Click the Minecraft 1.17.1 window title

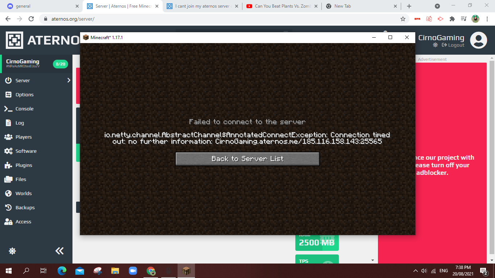coord(107,37)
